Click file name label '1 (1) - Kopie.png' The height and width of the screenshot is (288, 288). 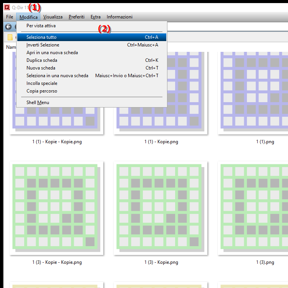tap(161, 142)
